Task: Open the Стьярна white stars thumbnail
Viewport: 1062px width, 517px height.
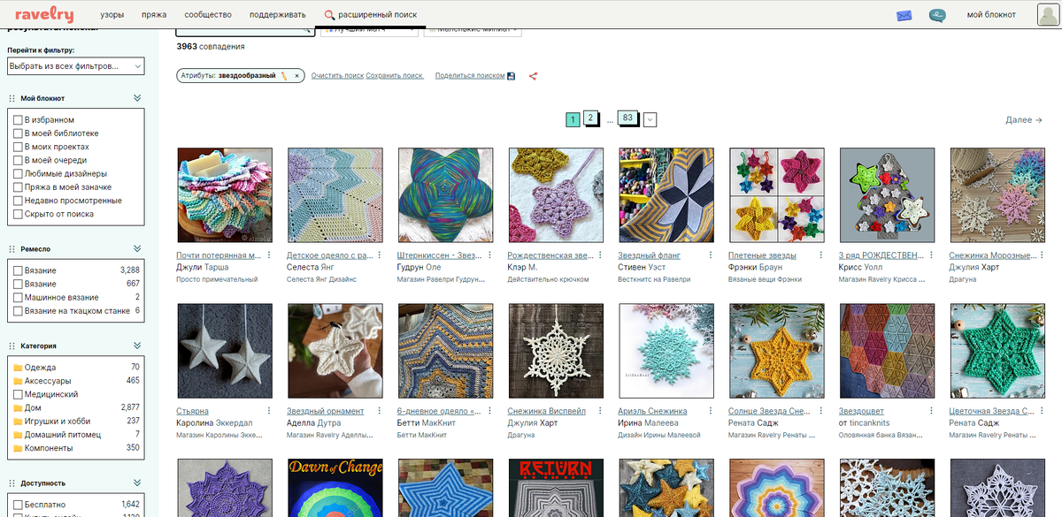Action: tap(226, 352)
